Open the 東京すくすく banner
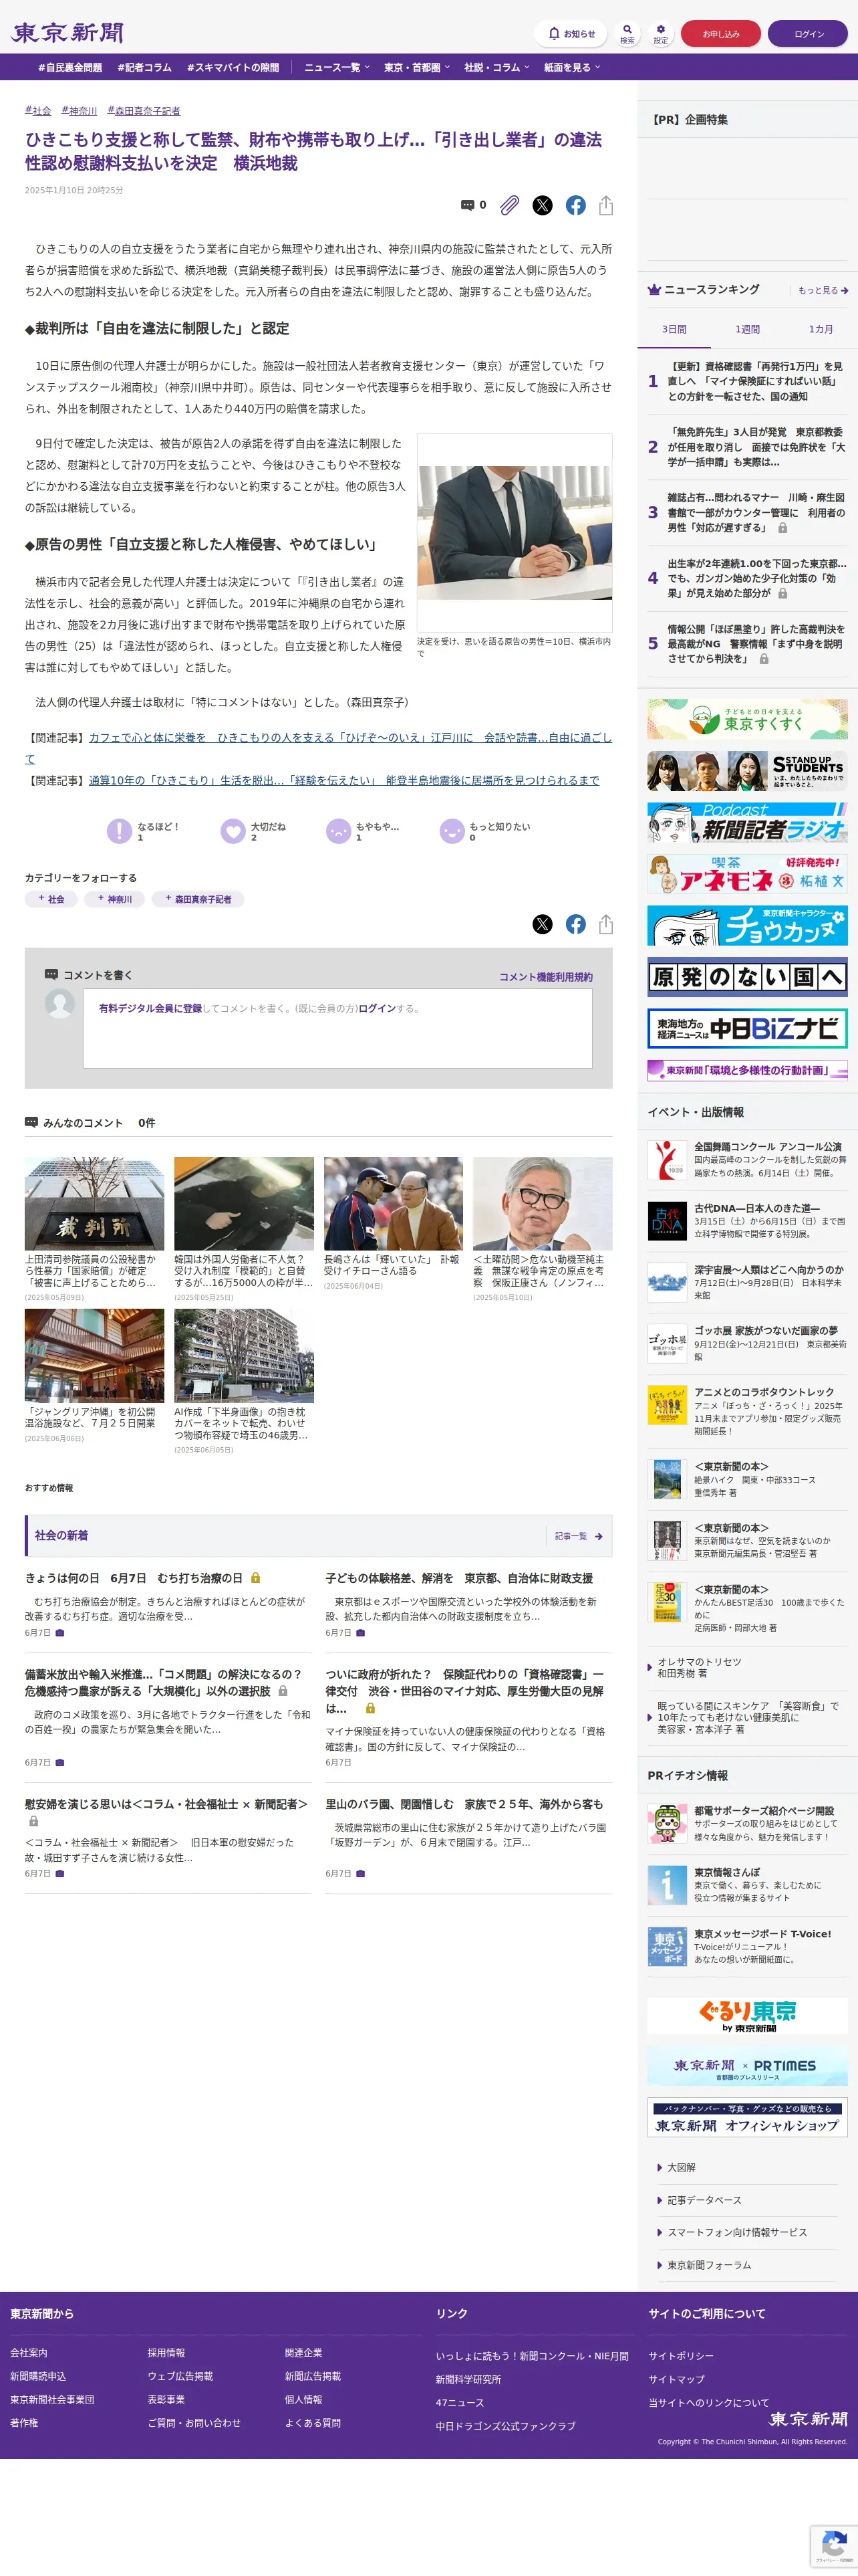The width and height of the screenshot is (858, 2576). (747, 718)
